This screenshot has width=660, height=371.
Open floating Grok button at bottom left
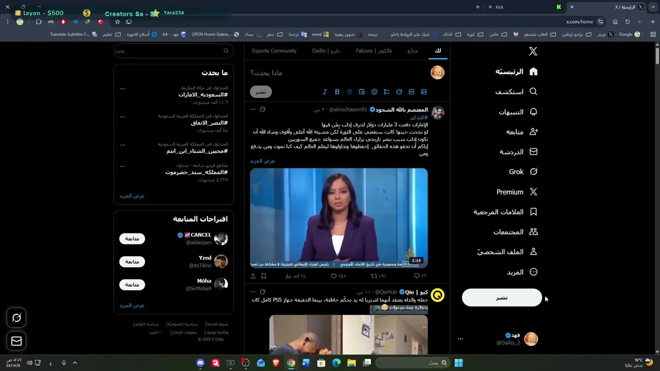tap(16, 318)
